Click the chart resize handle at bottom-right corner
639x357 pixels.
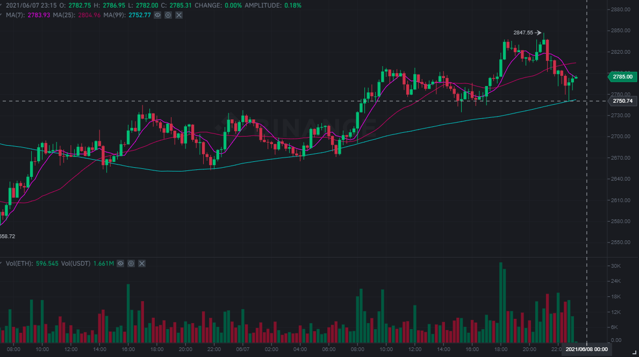(634, 353)
